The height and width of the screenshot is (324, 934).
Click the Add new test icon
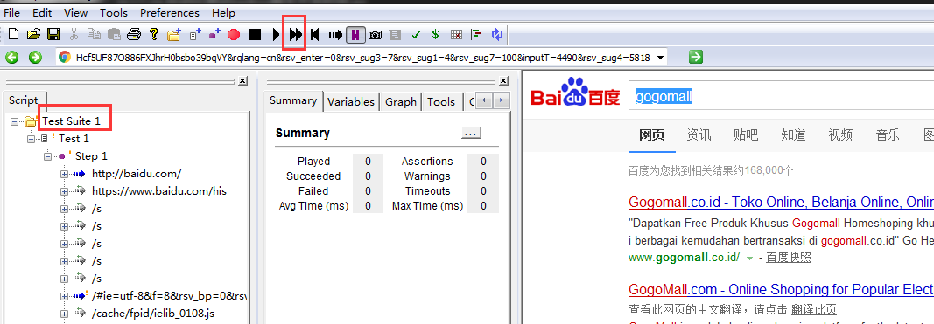click(x=195, y=34)
